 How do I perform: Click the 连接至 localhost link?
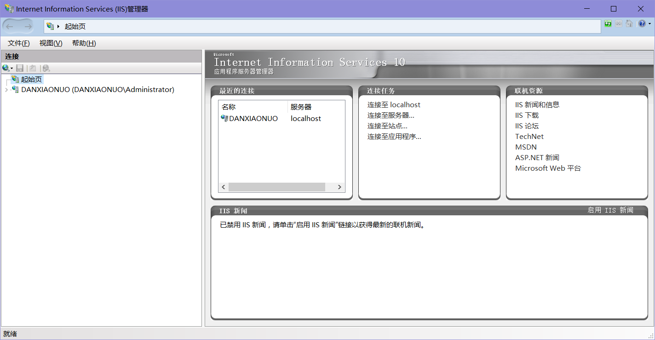click(x=393, y=104)
